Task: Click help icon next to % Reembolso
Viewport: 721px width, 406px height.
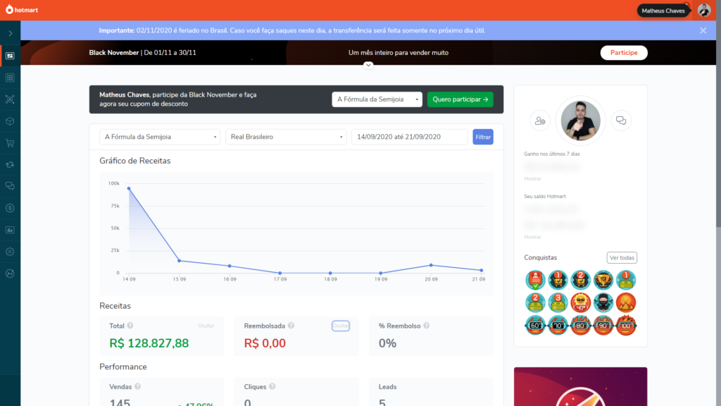Action: point(426,326)
